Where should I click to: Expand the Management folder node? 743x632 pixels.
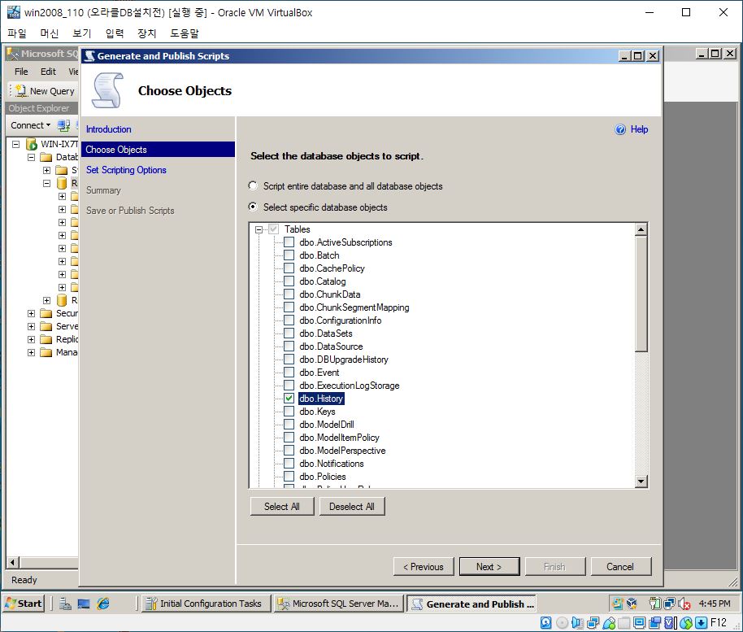(x=31, y=353)
